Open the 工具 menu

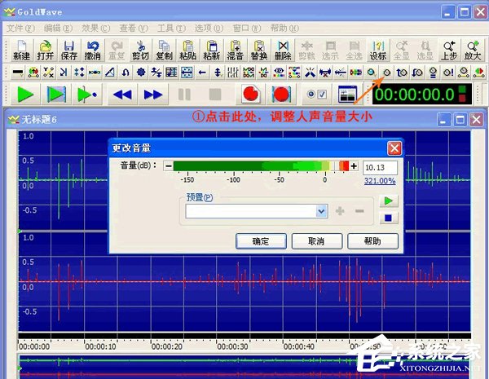pos(171,29)
